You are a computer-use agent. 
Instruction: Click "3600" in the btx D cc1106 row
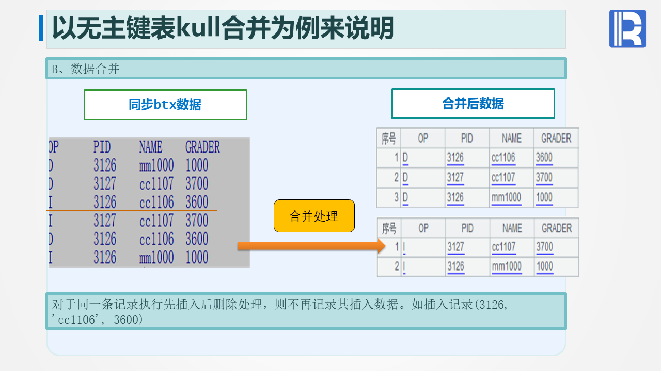[197, 239]
